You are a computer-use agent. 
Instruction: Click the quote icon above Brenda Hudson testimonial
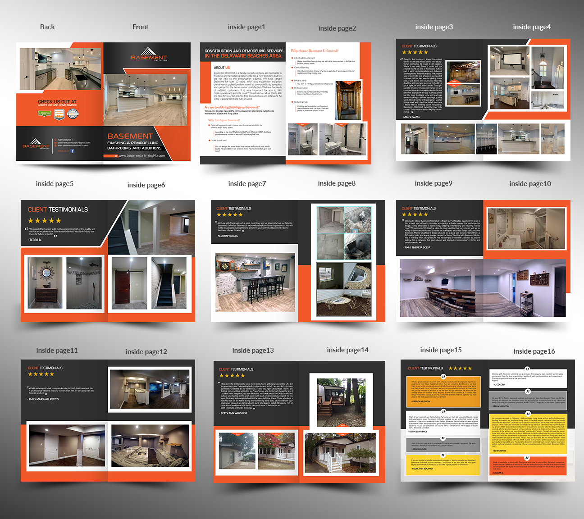click(443, 377)
